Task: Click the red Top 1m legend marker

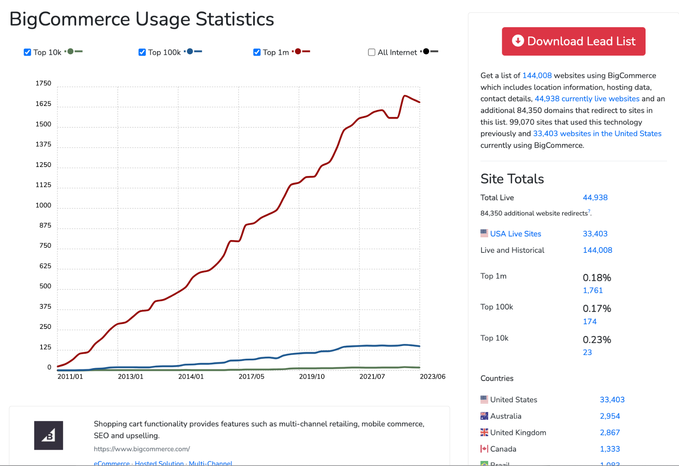Action: 301,51
